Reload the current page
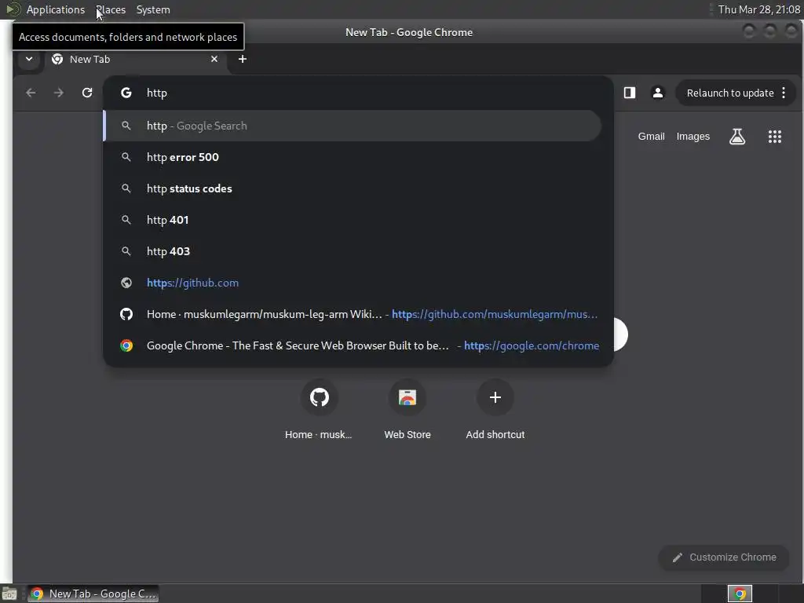Image resolution: width=804 pixels, height=603 pixels. pos(87,93)
